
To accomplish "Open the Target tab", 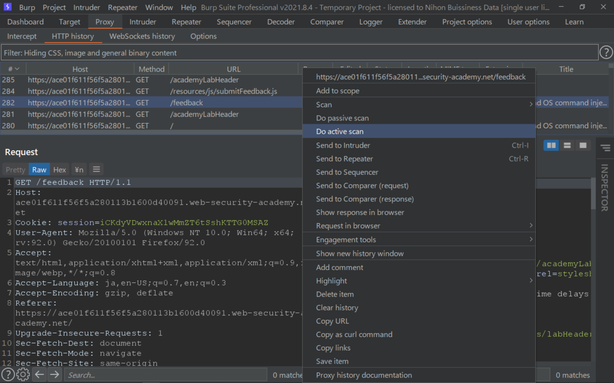I will (x=70, y=22).
